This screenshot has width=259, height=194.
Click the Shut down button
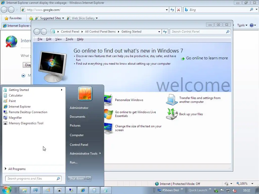pos(77,179)
